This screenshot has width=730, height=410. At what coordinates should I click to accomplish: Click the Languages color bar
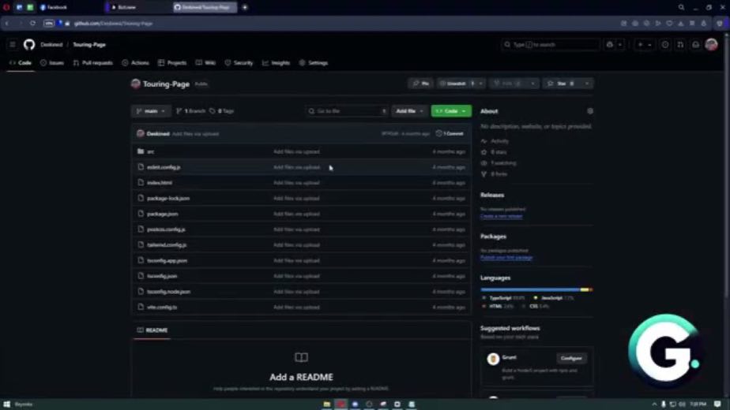click(536, 289)
